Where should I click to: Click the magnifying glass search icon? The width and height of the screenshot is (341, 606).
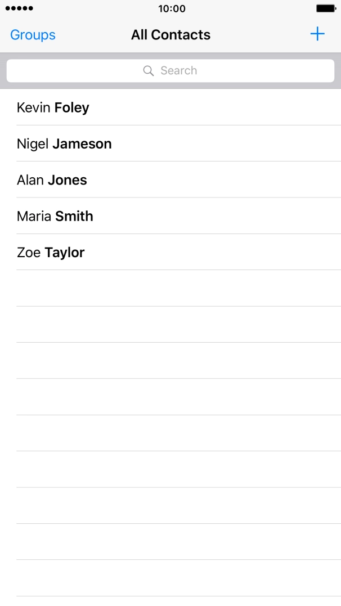pyautogui.click(x=149, y=71)
